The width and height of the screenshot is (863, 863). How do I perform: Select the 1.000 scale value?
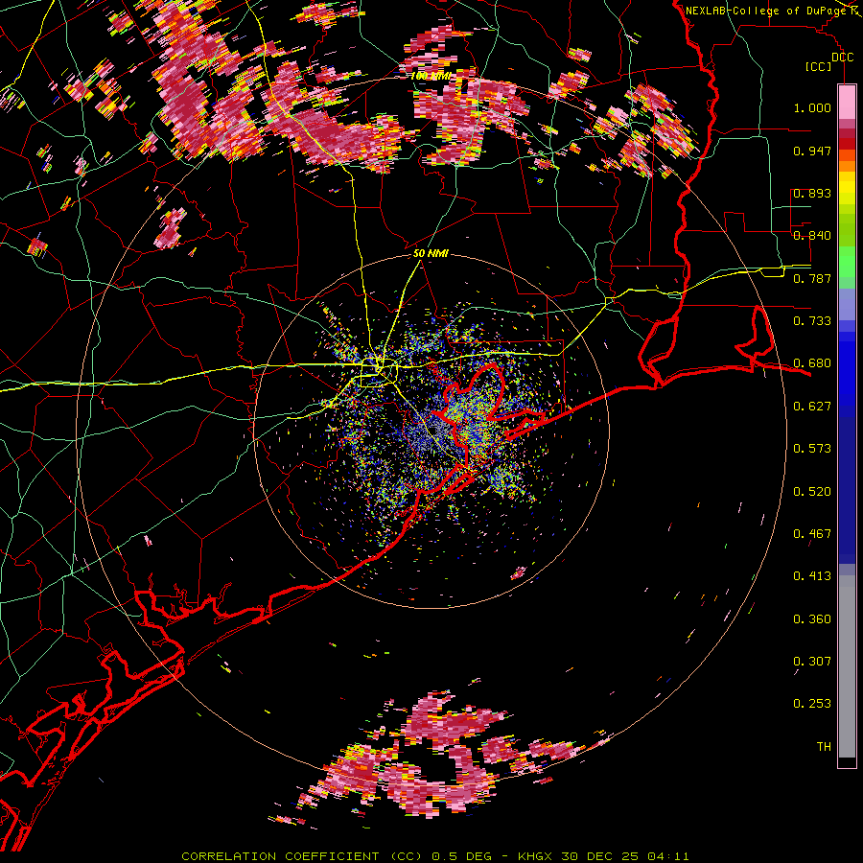click(812, 107)
